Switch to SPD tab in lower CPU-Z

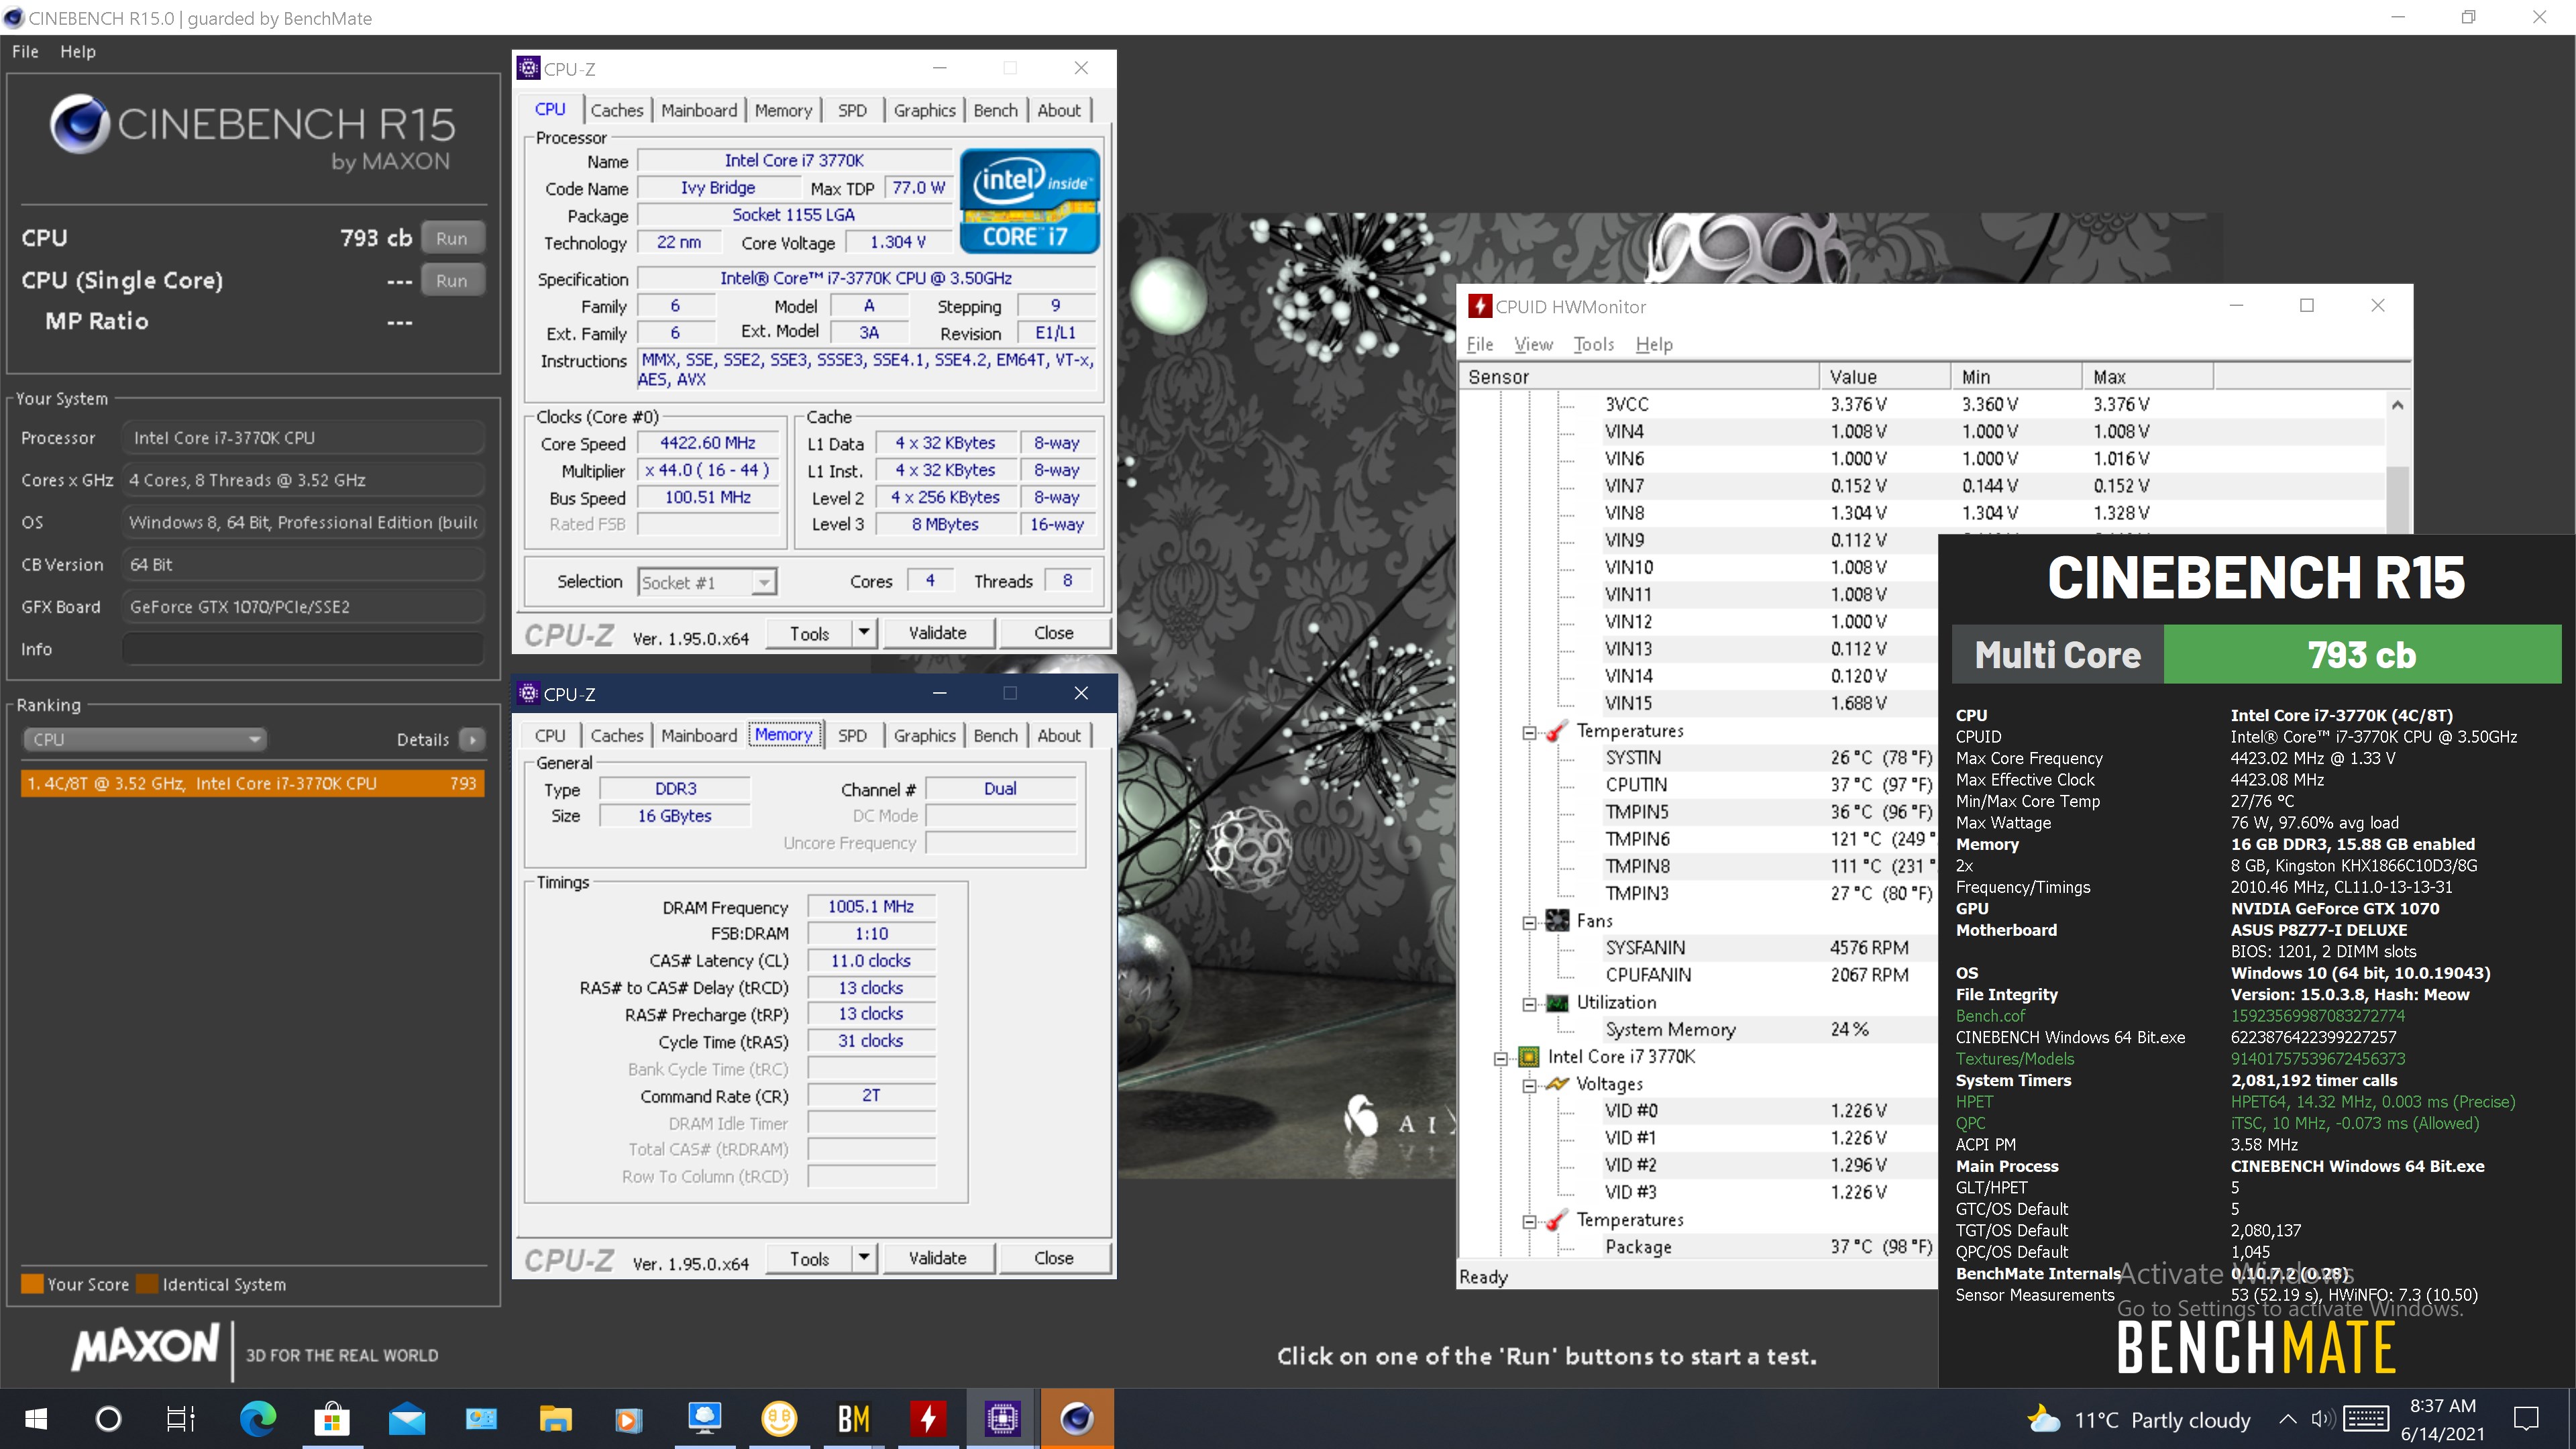(x=852, y=735)
